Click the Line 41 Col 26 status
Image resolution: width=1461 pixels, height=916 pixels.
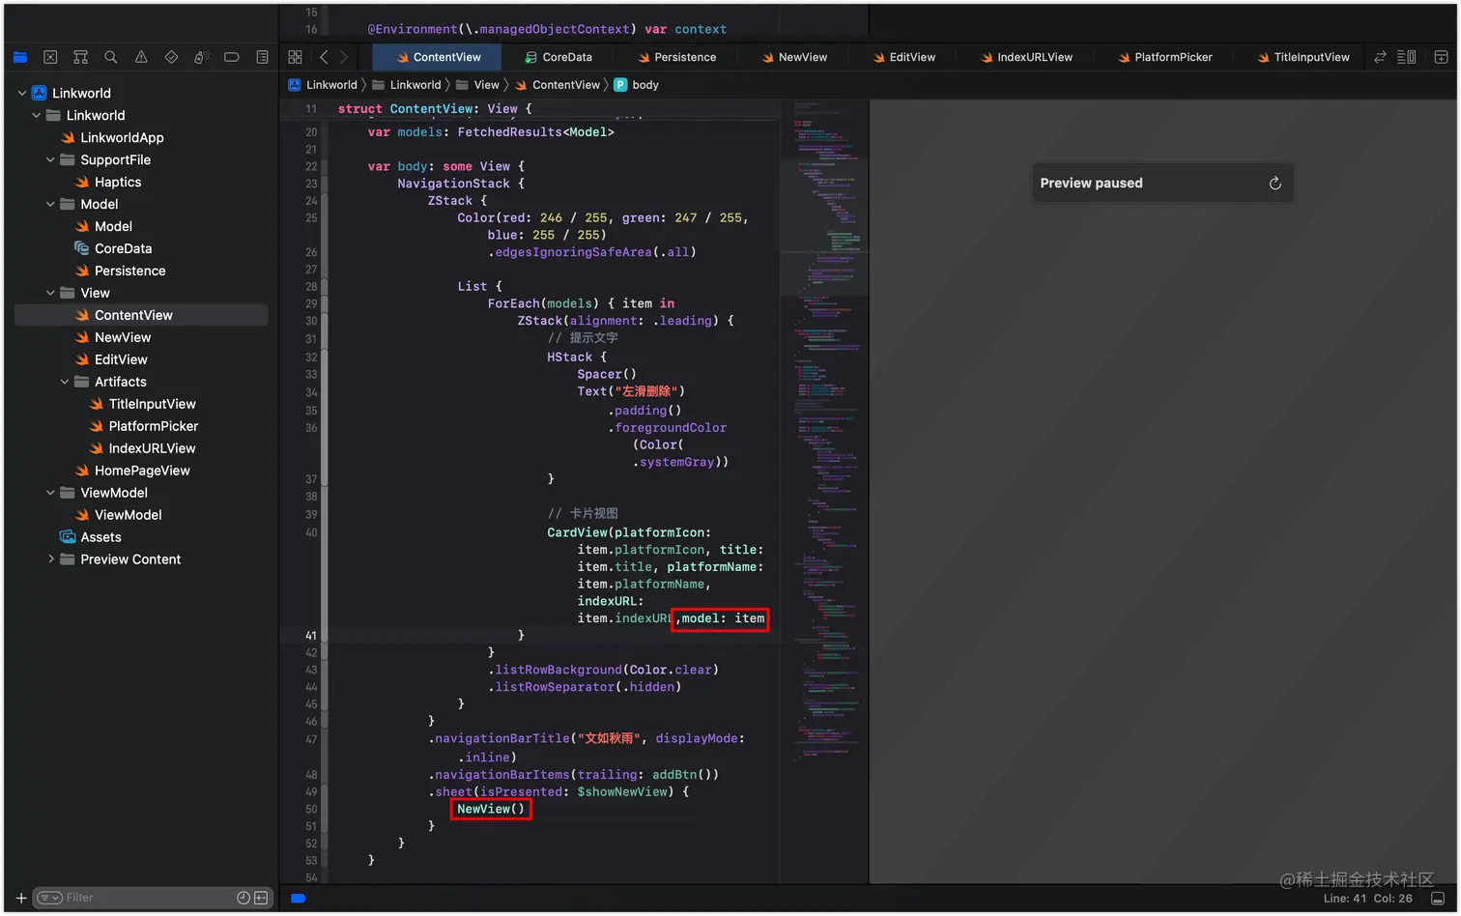pos(1367,899)
